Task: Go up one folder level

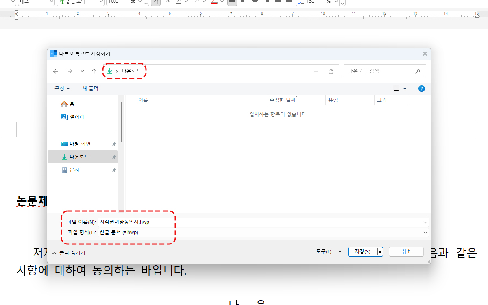Action: tap(94, 71)
